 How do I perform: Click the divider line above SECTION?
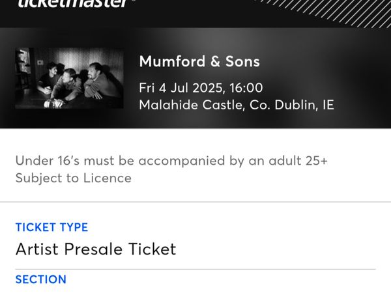tap(195, 270)
